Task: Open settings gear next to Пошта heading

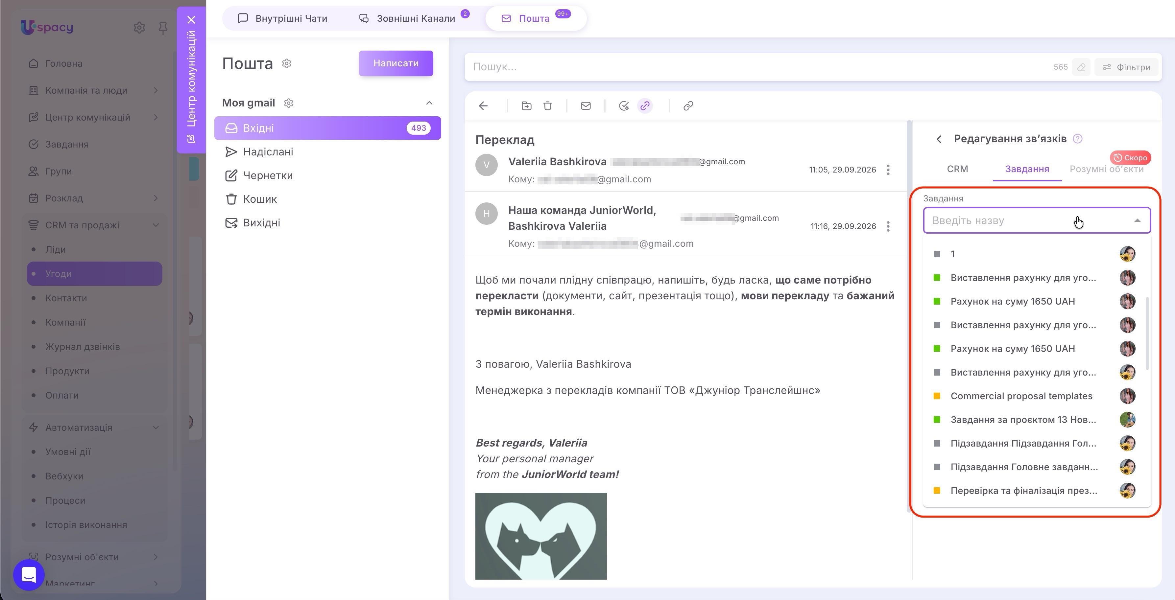Action: 286,63
